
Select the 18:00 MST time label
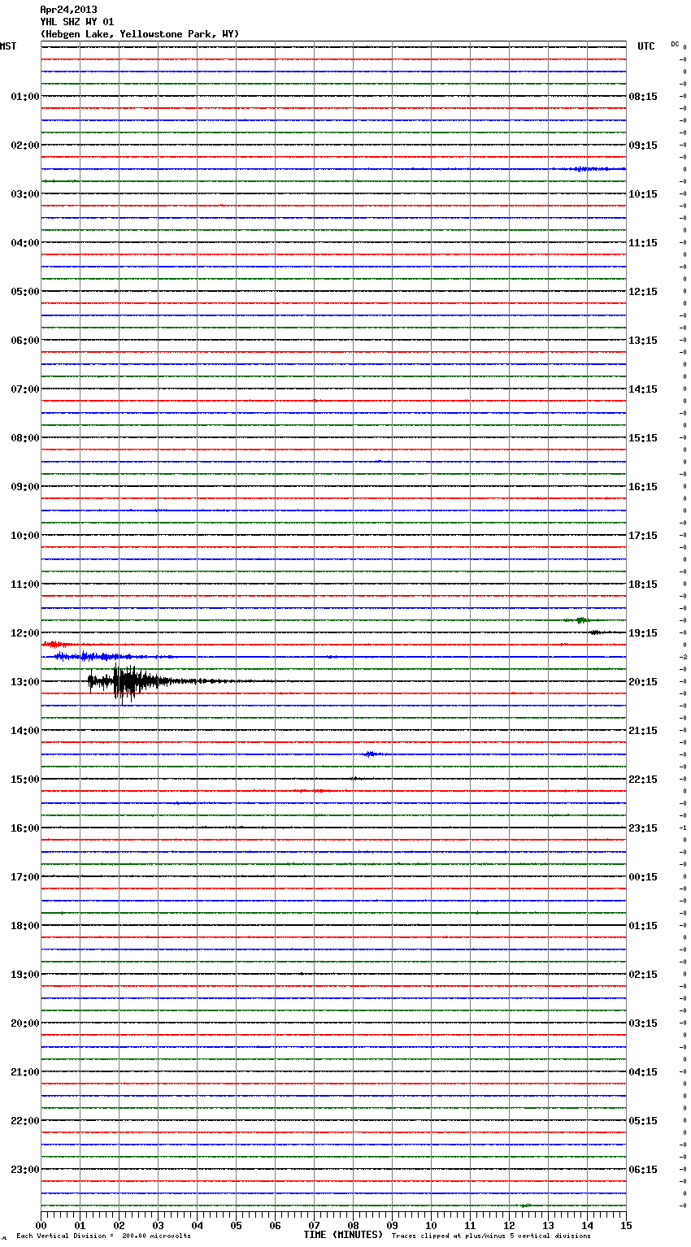[24, 926]
